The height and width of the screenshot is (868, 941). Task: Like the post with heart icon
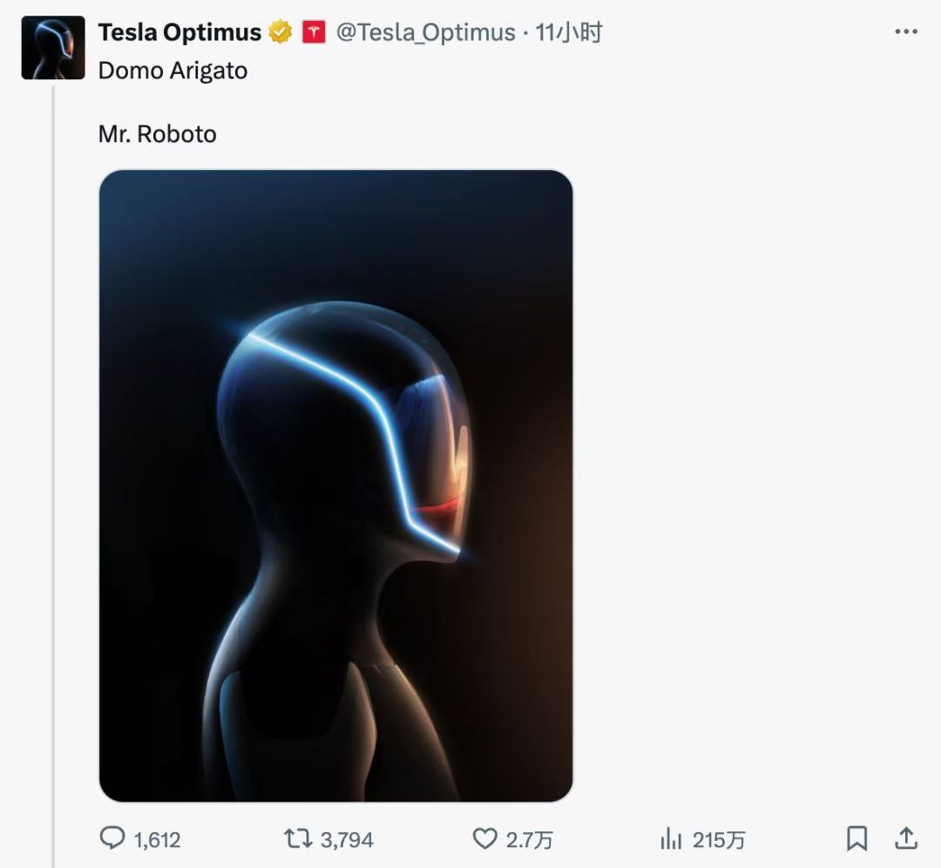pos(485,838)
